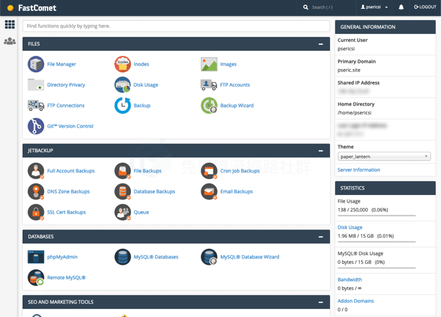Open the FTP Connections icon
441x317 pixels.
coord(36,105)
